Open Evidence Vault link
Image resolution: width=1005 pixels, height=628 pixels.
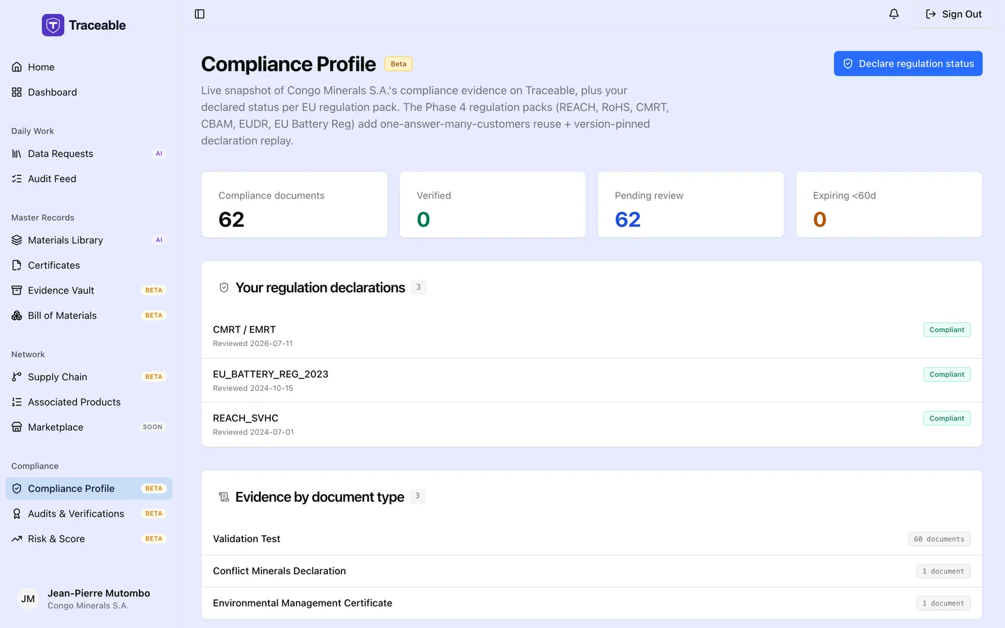(x=89, y=290)
